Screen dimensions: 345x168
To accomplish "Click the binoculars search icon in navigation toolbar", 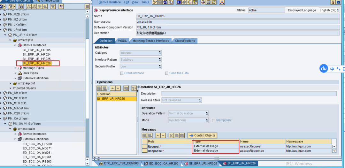I will (x=21, y=6).
